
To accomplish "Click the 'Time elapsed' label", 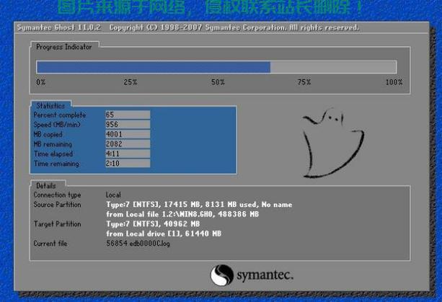I will click(53, 154).
